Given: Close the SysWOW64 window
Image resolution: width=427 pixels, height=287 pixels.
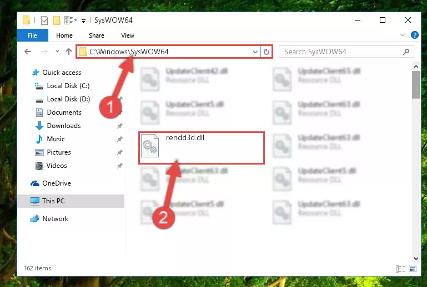Looking at the screenshot, I should click(408, 20).
